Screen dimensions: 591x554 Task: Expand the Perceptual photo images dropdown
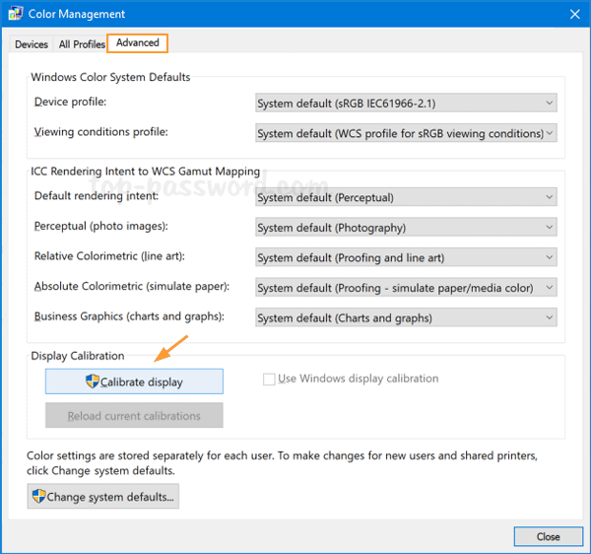[x=406, y=228]
